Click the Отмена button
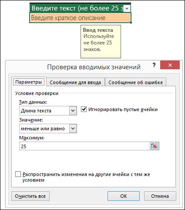The height and width of the screenshot is (210, 185). point(160,196)
